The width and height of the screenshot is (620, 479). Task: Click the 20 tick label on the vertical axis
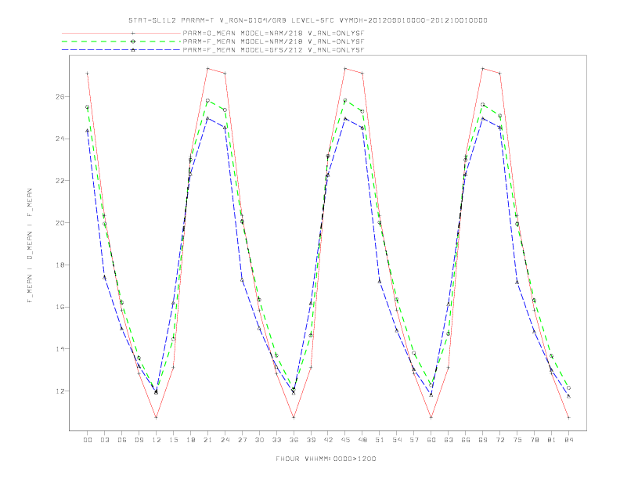[x=59, y=222]
